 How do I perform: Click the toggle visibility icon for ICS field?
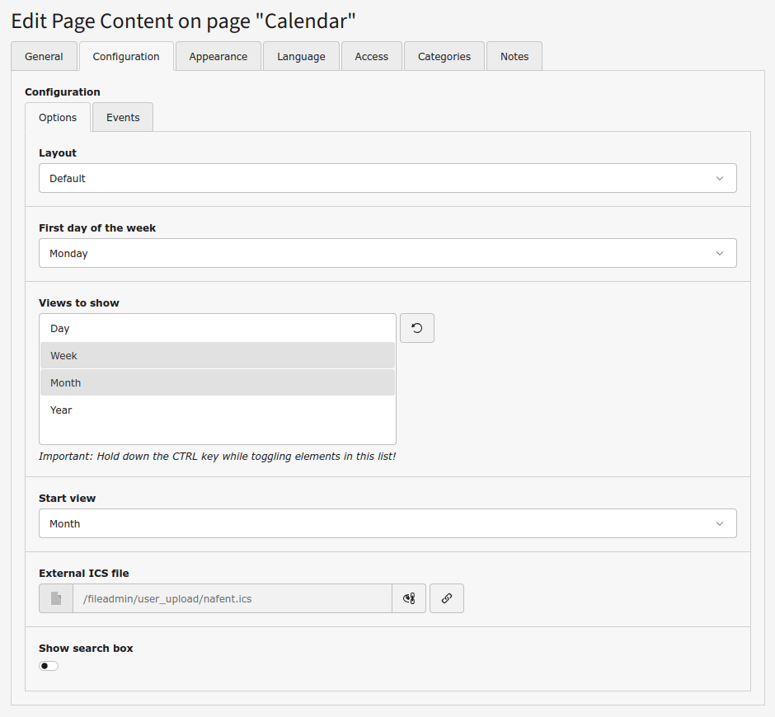coord(409,598)
